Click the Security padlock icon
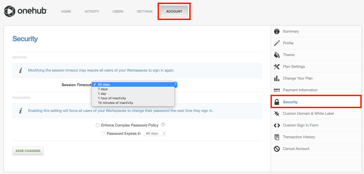The width and height of the screenshot is (364, 174). (x=277, y=102)
